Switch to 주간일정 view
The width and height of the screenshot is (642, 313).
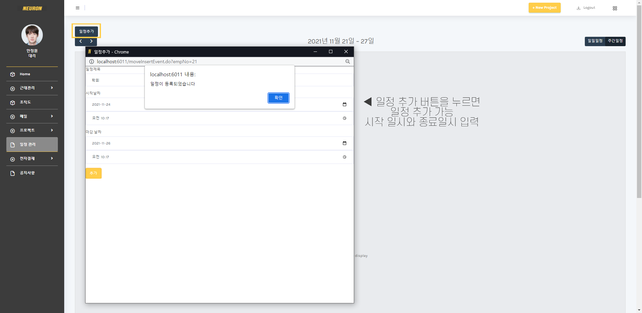pos(615,41)
